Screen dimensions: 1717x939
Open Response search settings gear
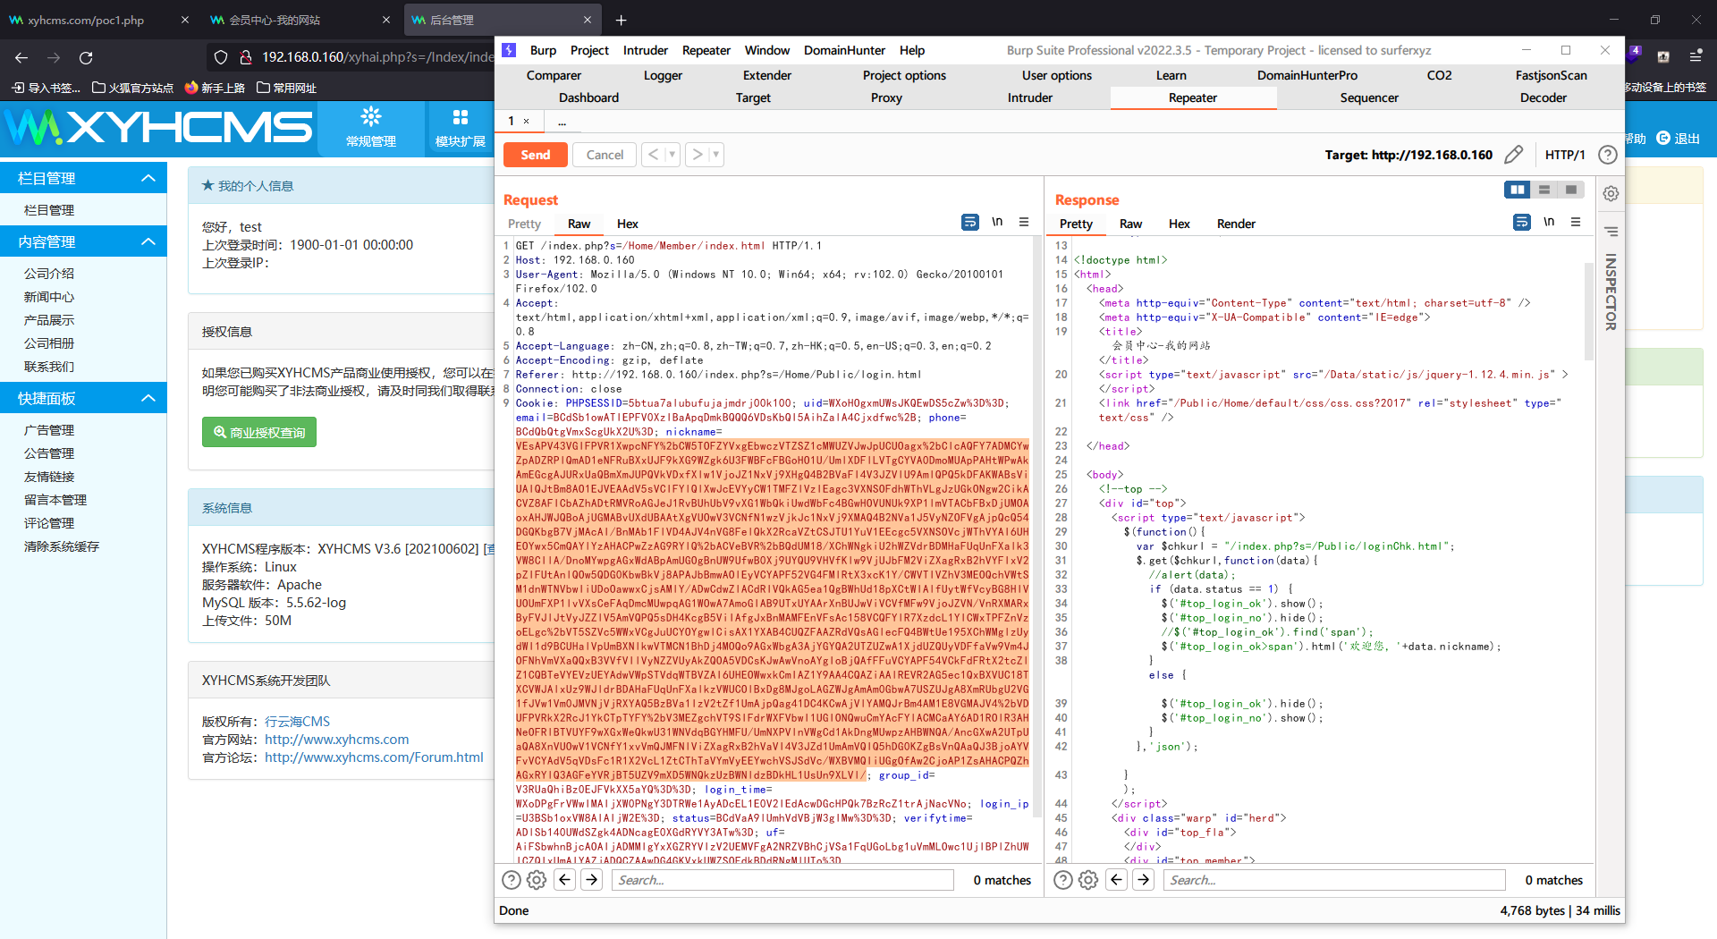[x=1088, y=880]
